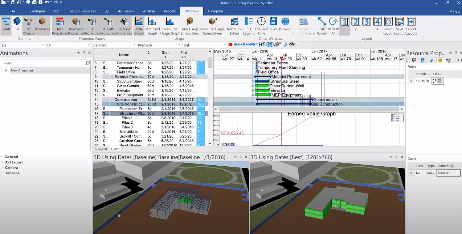Switch to the Assign Resources tab
Screen dimensions: 462x234
pos(83,11)
